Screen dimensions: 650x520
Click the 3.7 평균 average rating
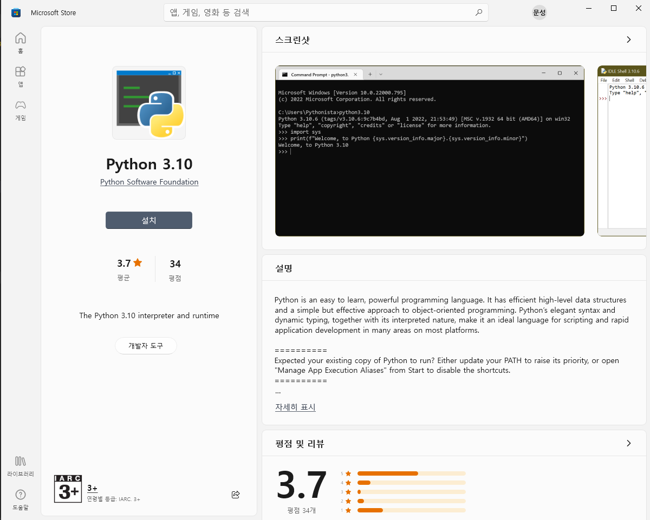click(x=129, y=269)
